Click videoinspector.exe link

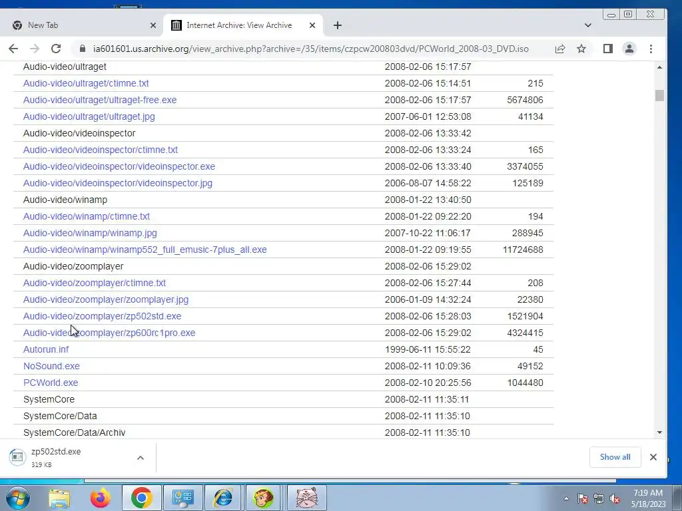119,166
